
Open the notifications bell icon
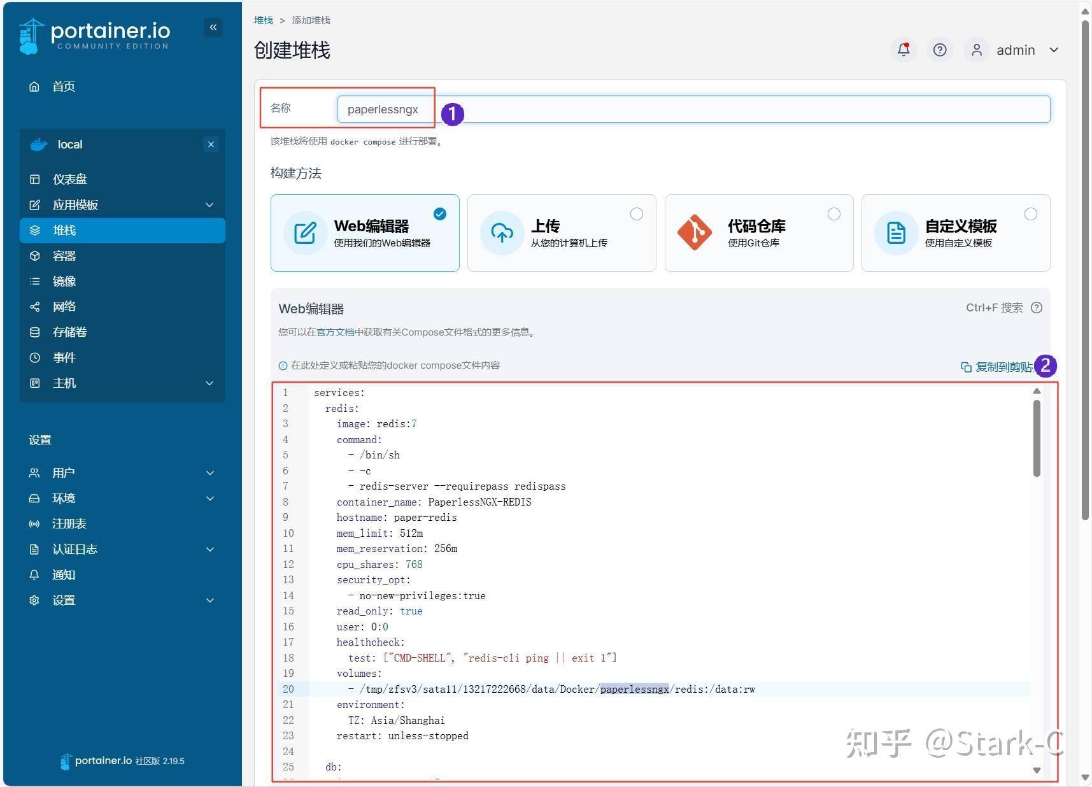(904, 50)
